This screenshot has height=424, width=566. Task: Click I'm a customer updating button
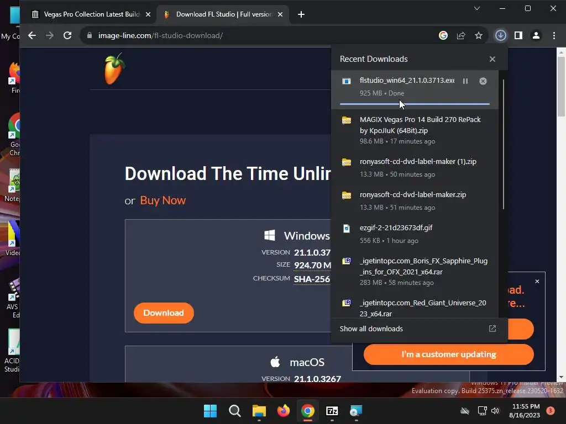coord(449,354)
